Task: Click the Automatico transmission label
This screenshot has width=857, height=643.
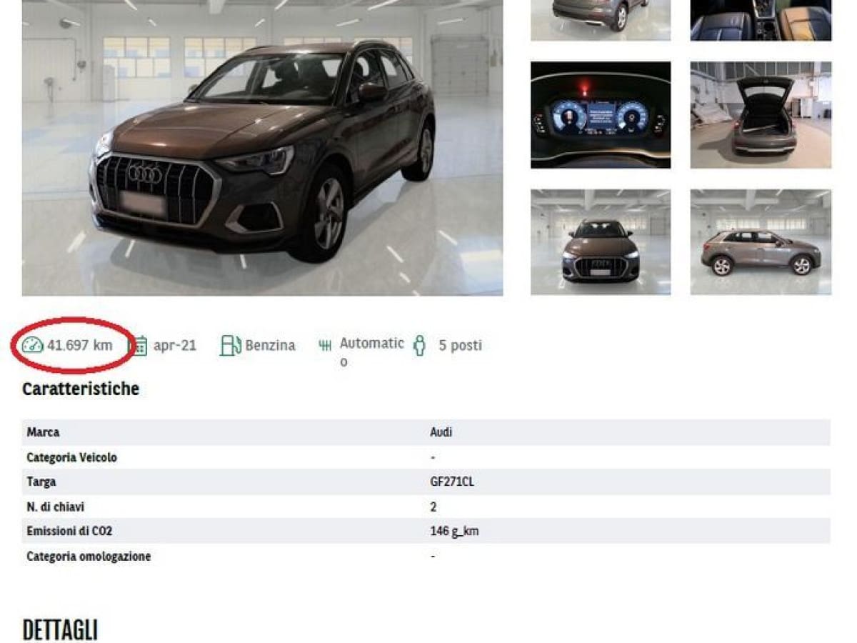Action: pos(371,352)
